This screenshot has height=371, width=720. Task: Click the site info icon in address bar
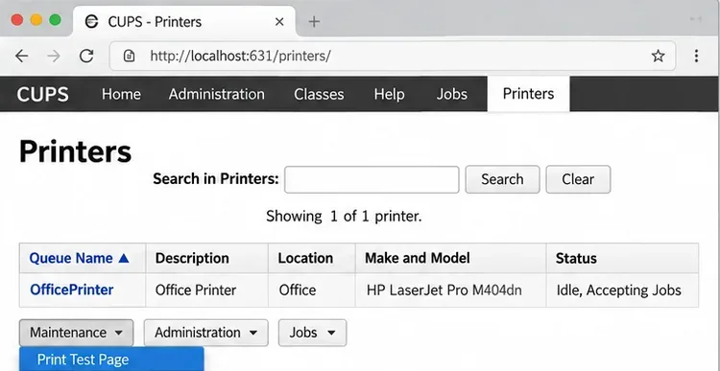[129, 56]
